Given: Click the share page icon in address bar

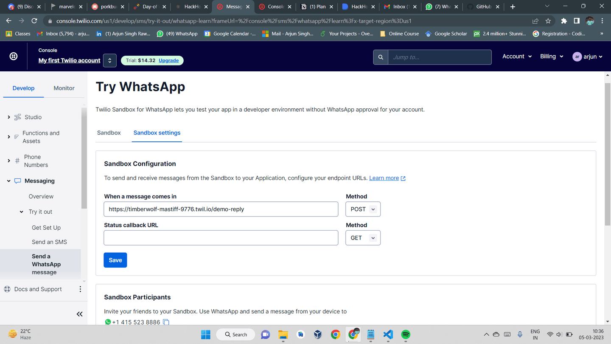Looking at the screenshot, I should click(x=535, y=21).
